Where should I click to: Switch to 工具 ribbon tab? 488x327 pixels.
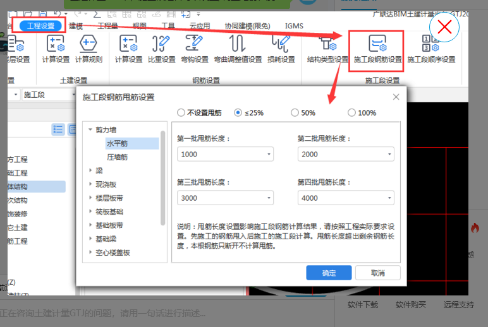click(x=168, y=26)
